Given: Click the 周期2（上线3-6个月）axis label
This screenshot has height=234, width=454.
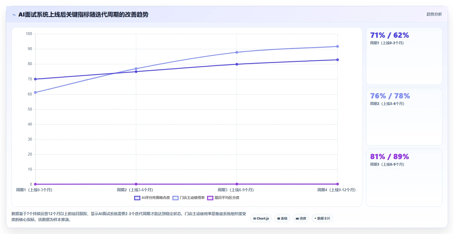Looking at the screenshot, I should click(x=135, y=190).
